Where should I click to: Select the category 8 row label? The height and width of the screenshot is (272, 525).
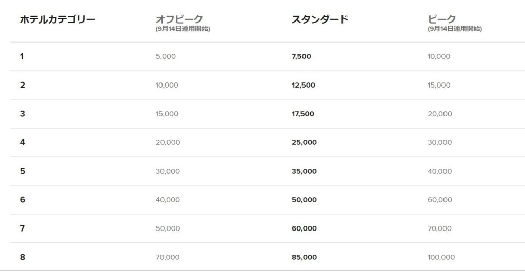click(x=22, y=257)
